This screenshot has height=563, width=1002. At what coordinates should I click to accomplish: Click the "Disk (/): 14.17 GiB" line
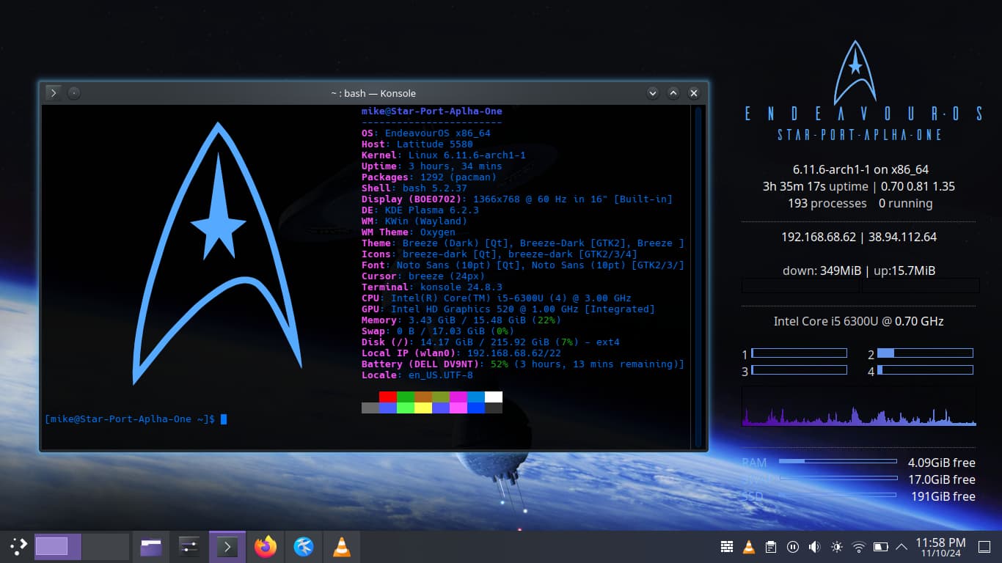(x=491, y=342)
